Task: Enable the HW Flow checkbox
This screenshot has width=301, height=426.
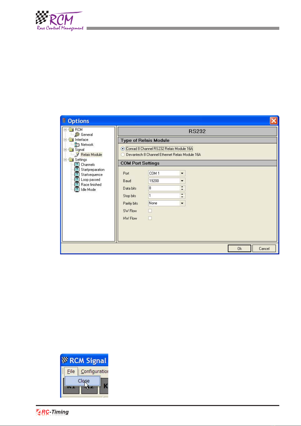Action: (x=150, y=218)
